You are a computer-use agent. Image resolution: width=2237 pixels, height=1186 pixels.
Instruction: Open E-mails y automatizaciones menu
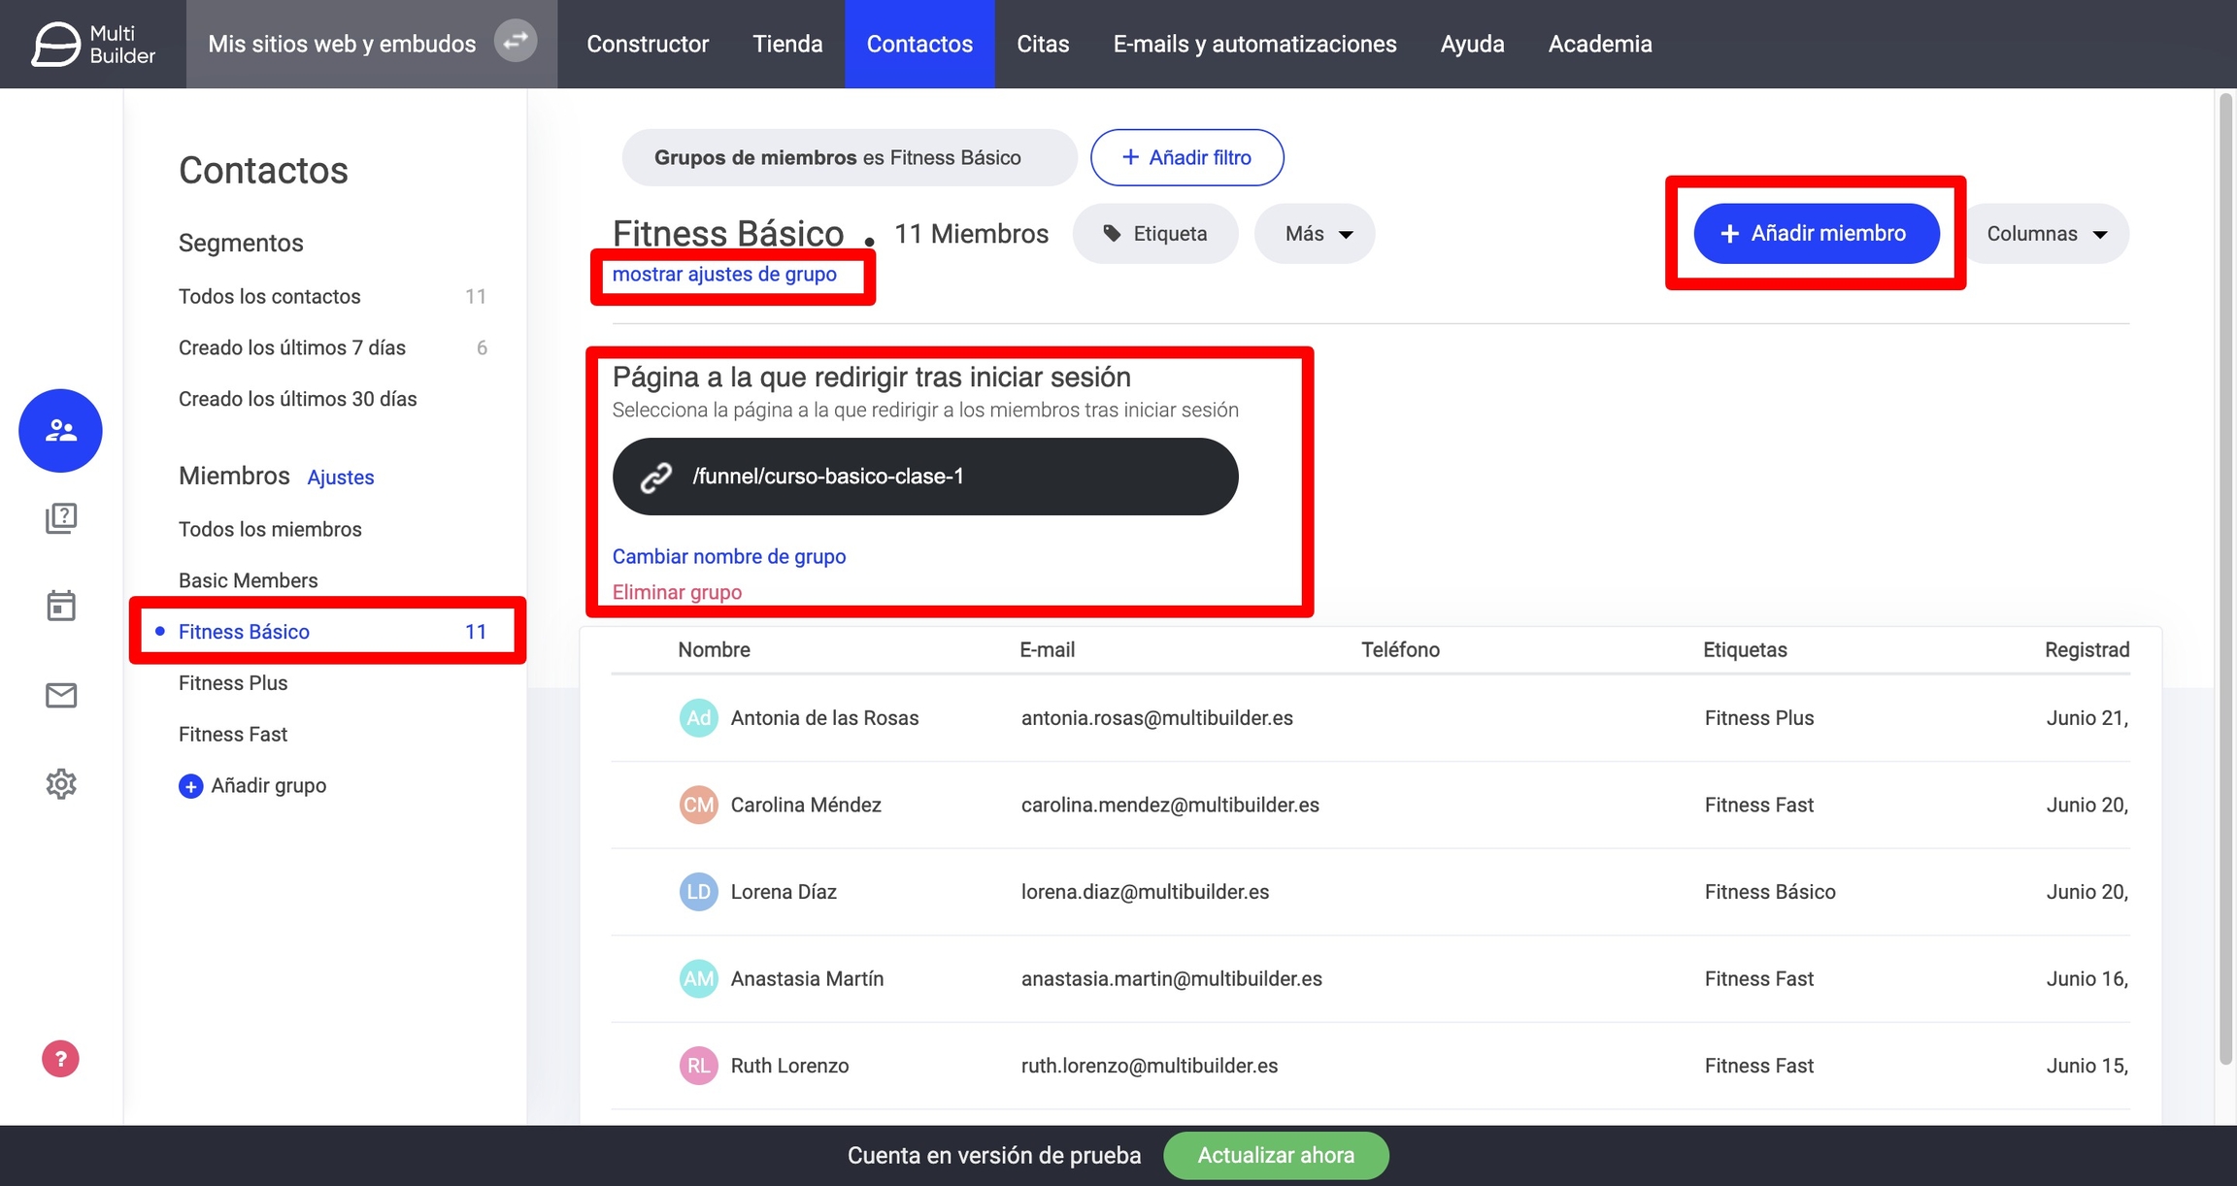tap(1254, 44)
